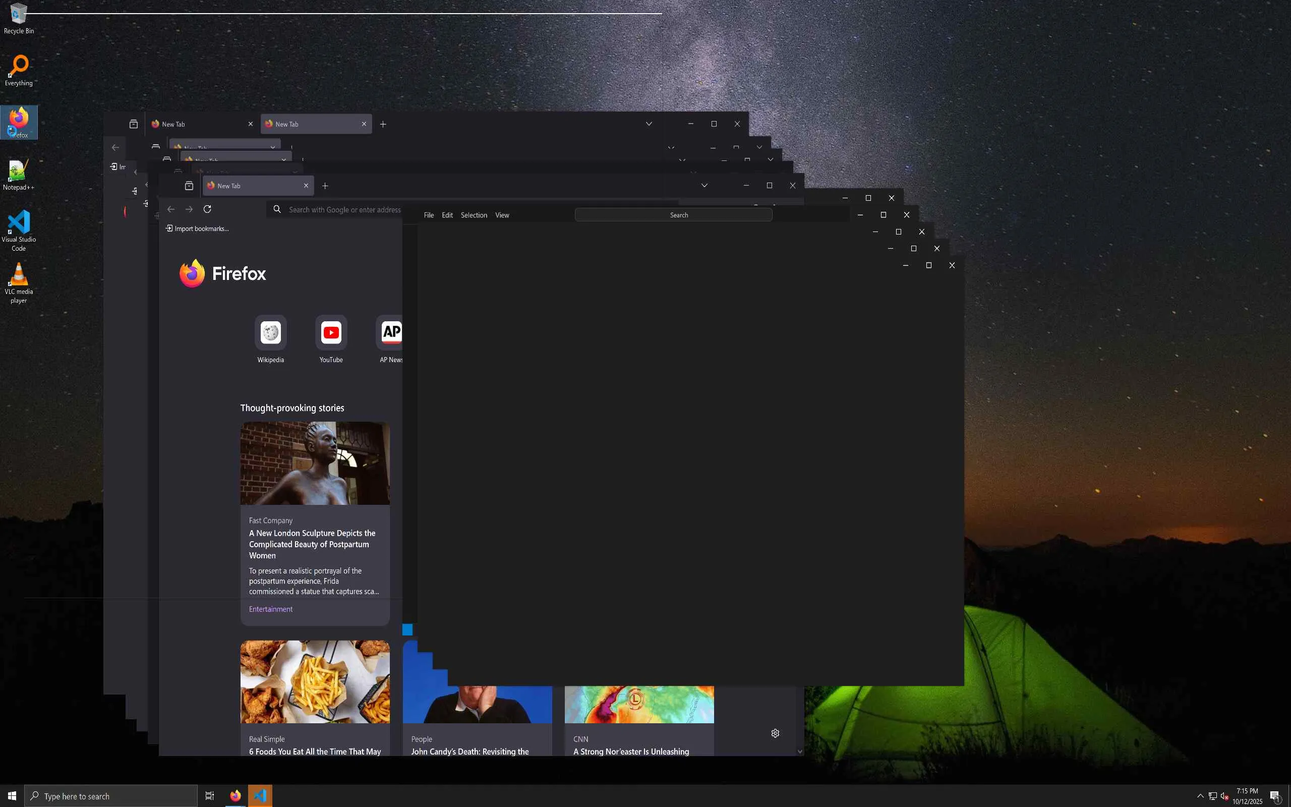Open the Selection menu in VS Code
Screen dimensions: 1291x807
[474, 215]
